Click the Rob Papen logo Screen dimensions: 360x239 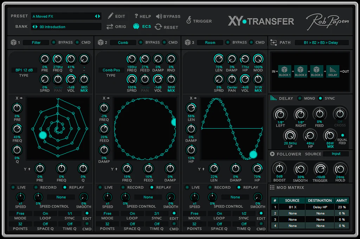(x=327, y=21)
